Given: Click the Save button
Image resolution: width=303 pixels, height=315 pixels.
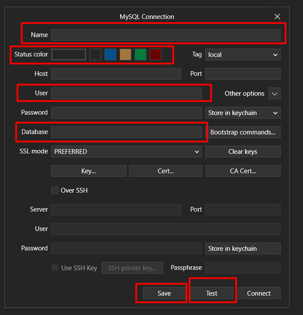Looking at the screenshot, I should (x=164, y=293).
